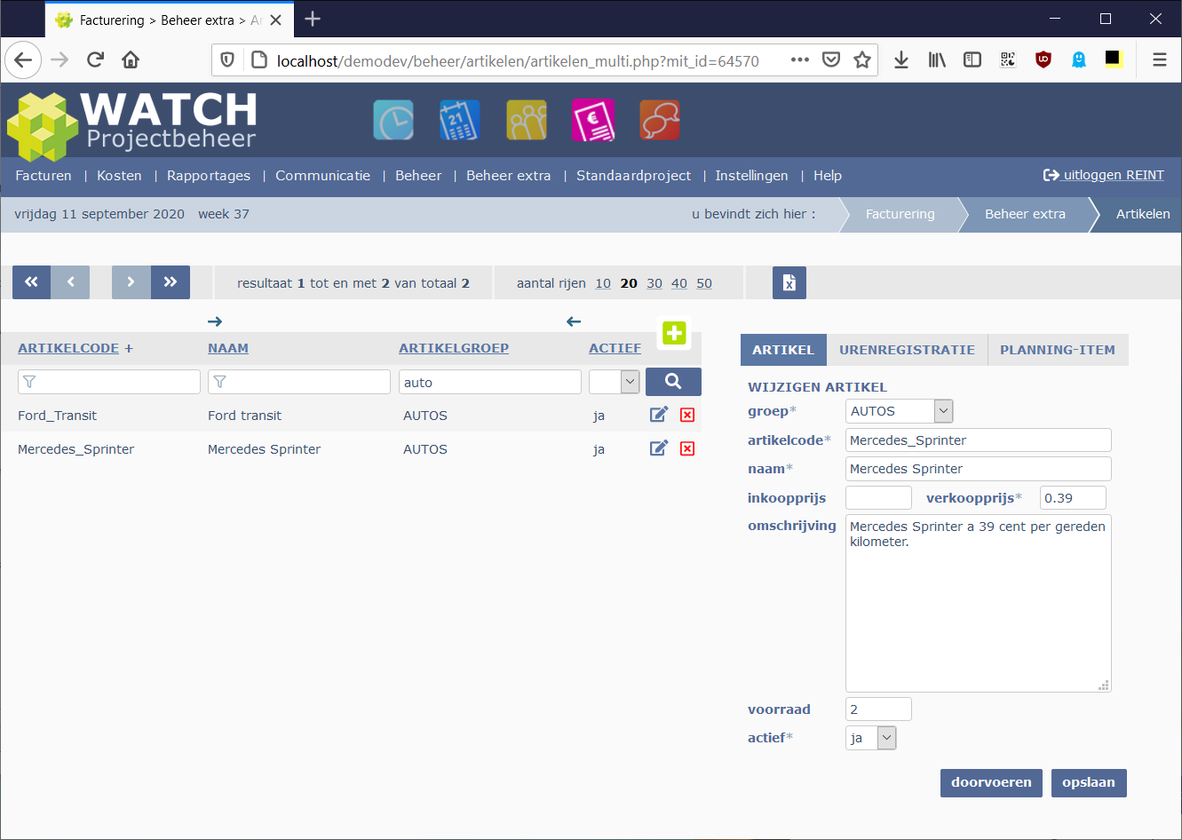The height and width of the screenshot is (840, 1182).
Task: Sort by ARTIKELCODE column
Action: (x=68, y=348)
